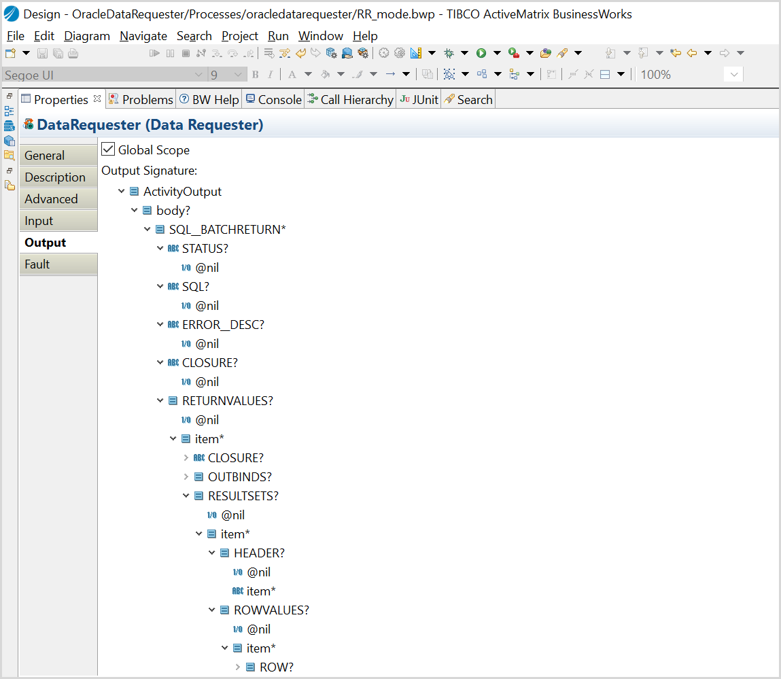Expand the OUTBINDS? node

[186, 477]
